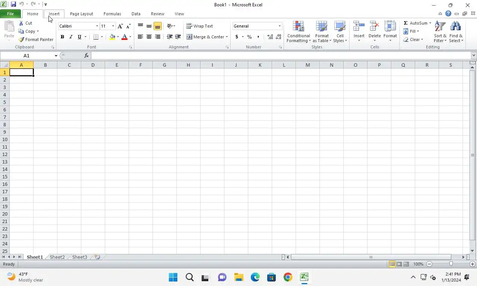This screenshot has height=286, width=477.
Task: Center text horizontally
Action: tap(149, 37)
